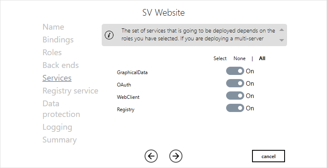The width and height of the screenshot is (327, 168).
Task: Click the back arrow circle icon
Action: (x=151, y=156)
